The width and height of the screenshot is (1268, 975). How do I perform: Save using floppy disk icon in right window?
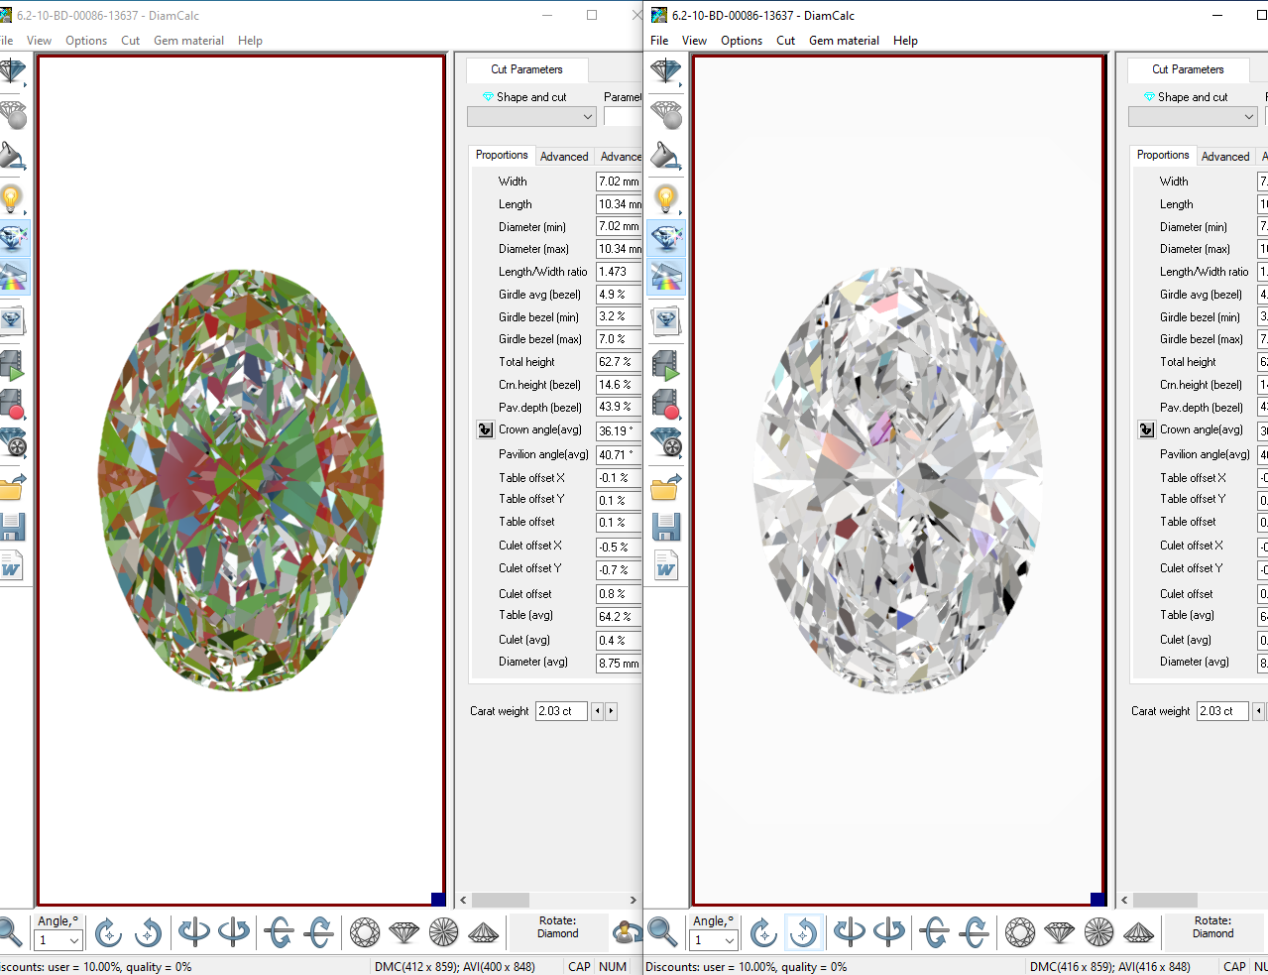[665, 527]
